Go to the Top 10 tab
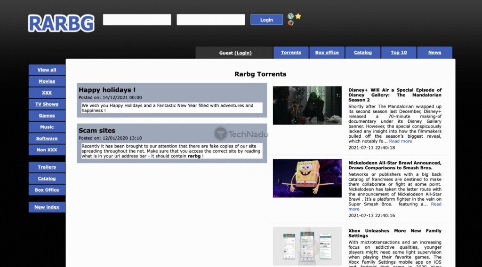 tap(399, 53)
